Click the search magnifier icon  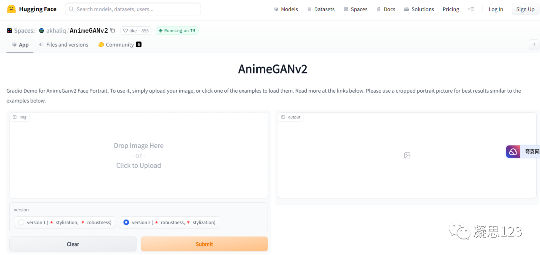click(71, 9)
